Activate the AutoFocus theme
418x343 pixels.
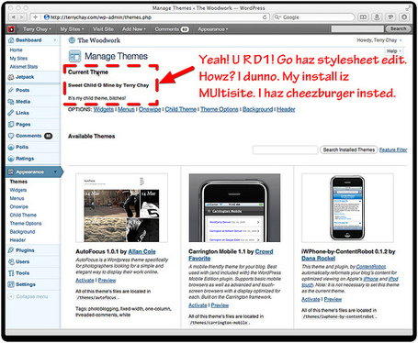(85, 281)
